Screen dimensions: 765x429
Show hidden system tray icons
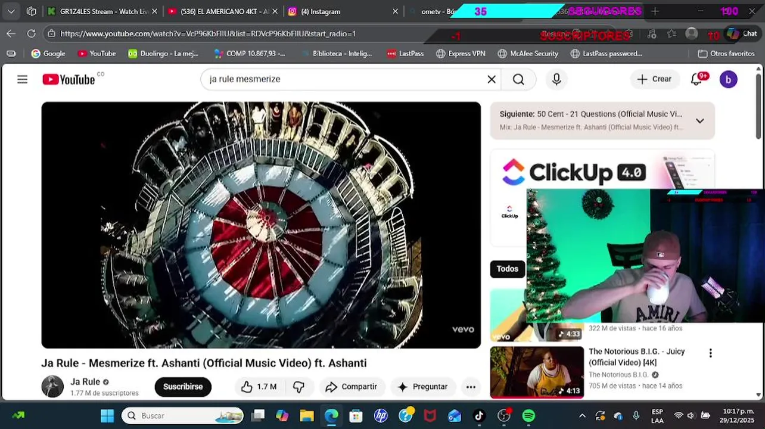[582, 415]
